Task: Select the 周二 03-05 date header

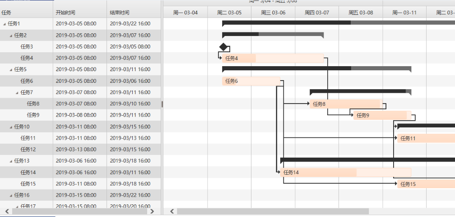Action: point(229,13)
